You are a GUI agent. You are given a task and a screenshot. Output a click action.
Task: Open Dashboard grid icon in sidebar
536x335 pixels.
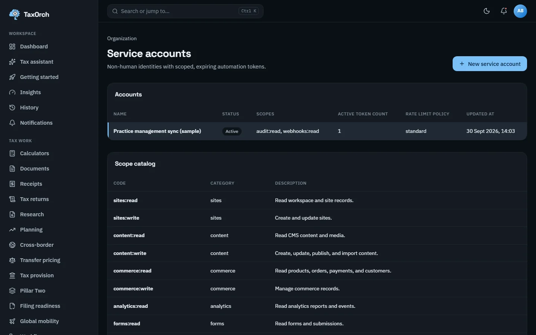tap(12, 47)
